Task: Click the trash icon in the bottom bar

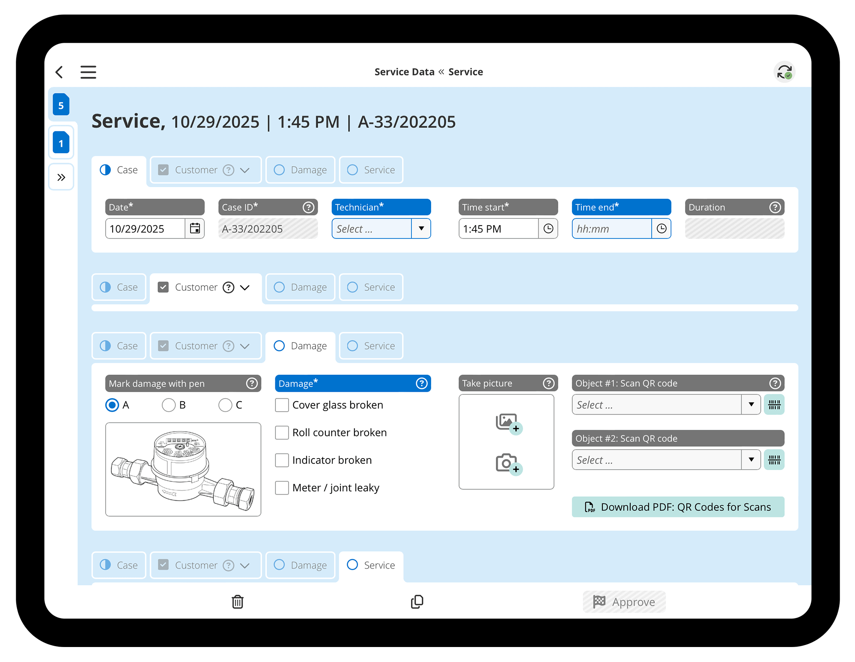Action: 238,601
